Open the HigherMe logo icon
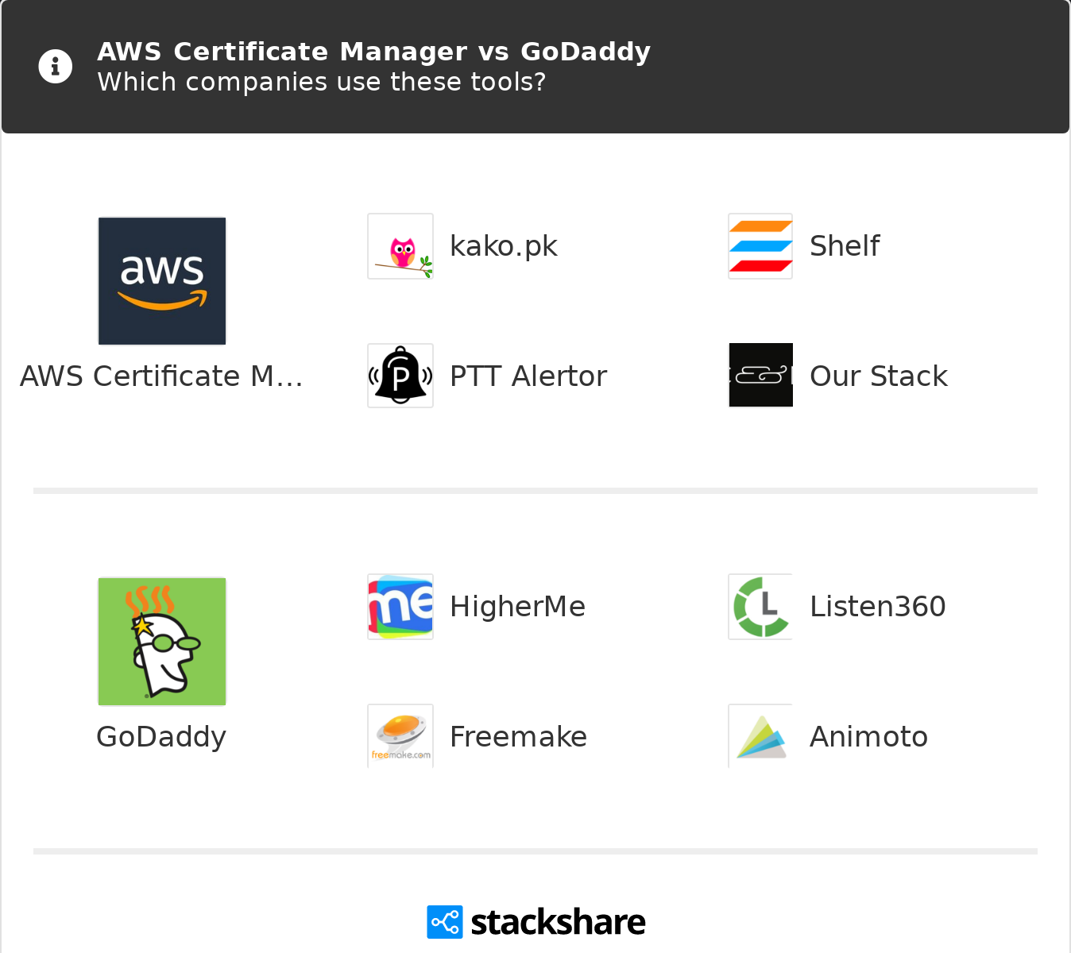Screen dimensions: 1071x953 tap(400, 607)
